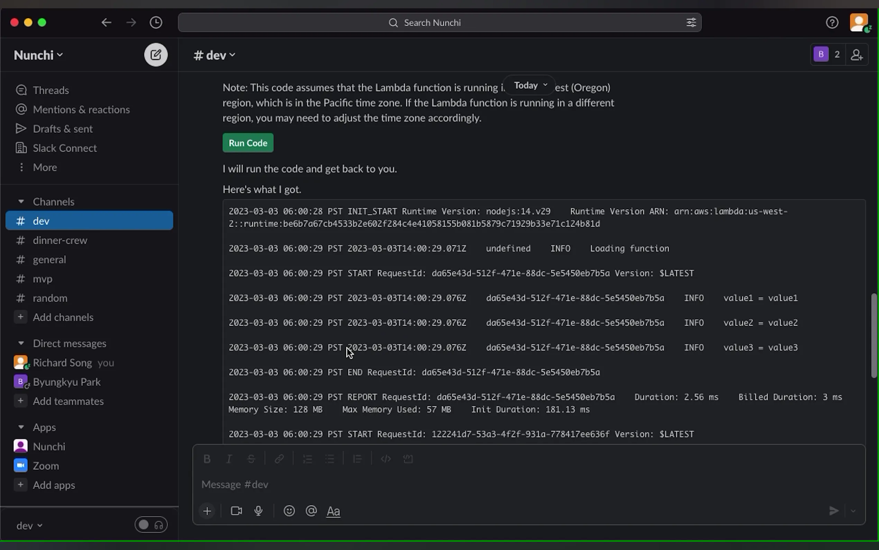The image size is (879, 550).
Task: Click the compose new message icon
Action: (x=155, y=55)
